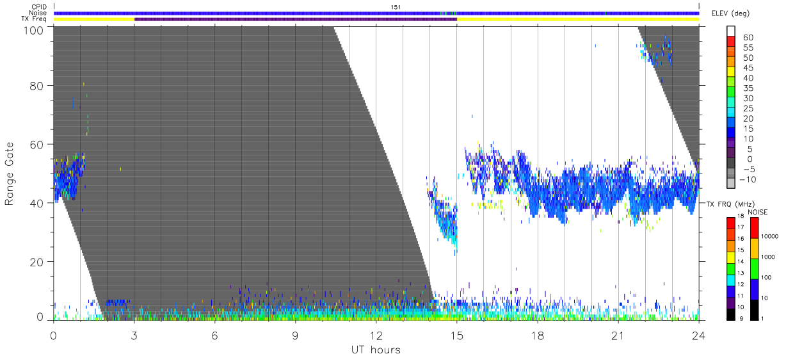Click the 10000 label on the NOISE colorbar
Screen dimensions: 786x363
point(771,236)
